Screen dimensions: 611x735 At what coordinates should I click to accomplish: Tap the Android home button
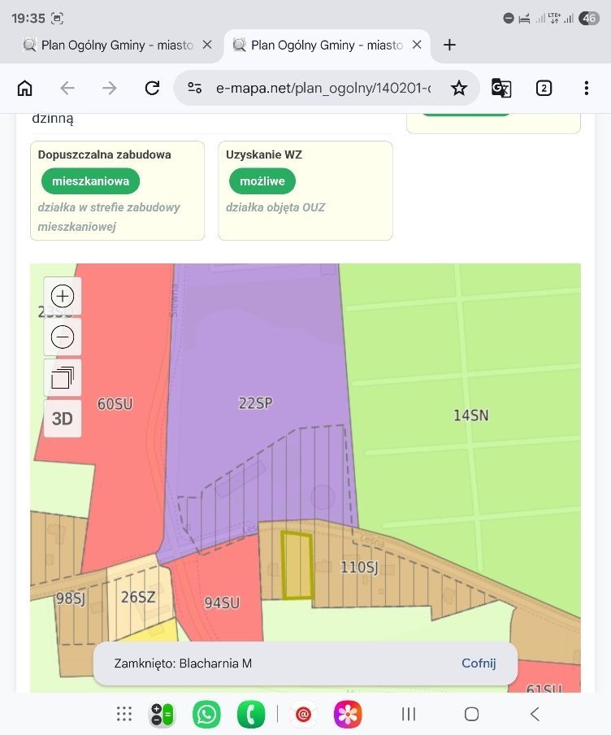point(471,714)
